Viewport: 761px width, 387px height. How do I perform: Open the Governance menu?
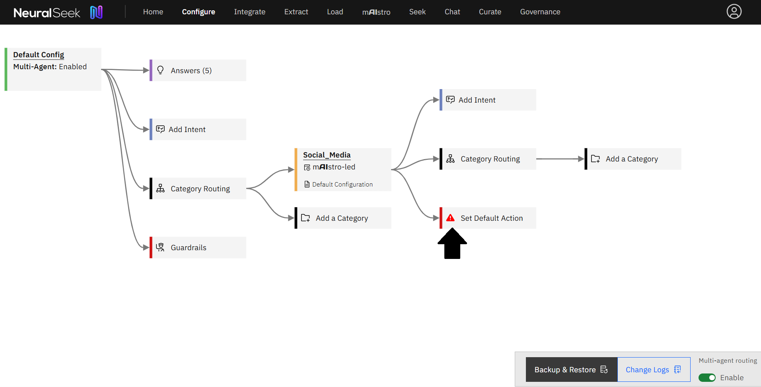[x=540, y=12]
